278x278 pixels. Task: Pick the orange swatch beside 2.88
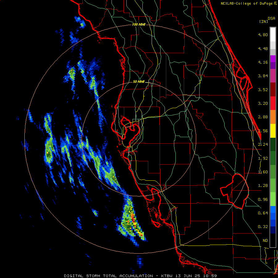pyautogui.click(x=273, y=117)
